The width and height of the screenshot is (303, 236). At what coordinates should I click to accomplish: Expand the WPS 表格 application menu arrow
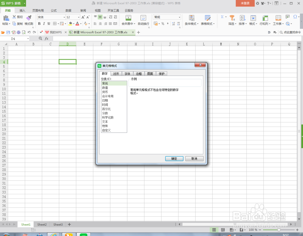24,3
